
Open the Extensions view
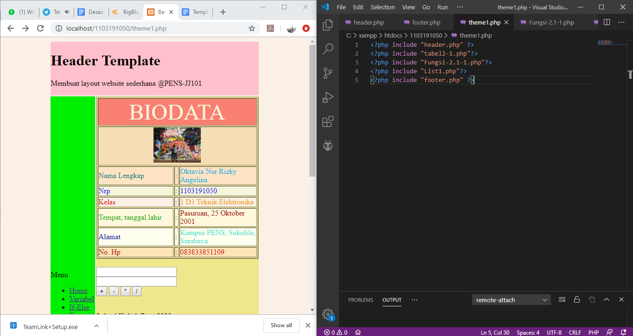328,121
